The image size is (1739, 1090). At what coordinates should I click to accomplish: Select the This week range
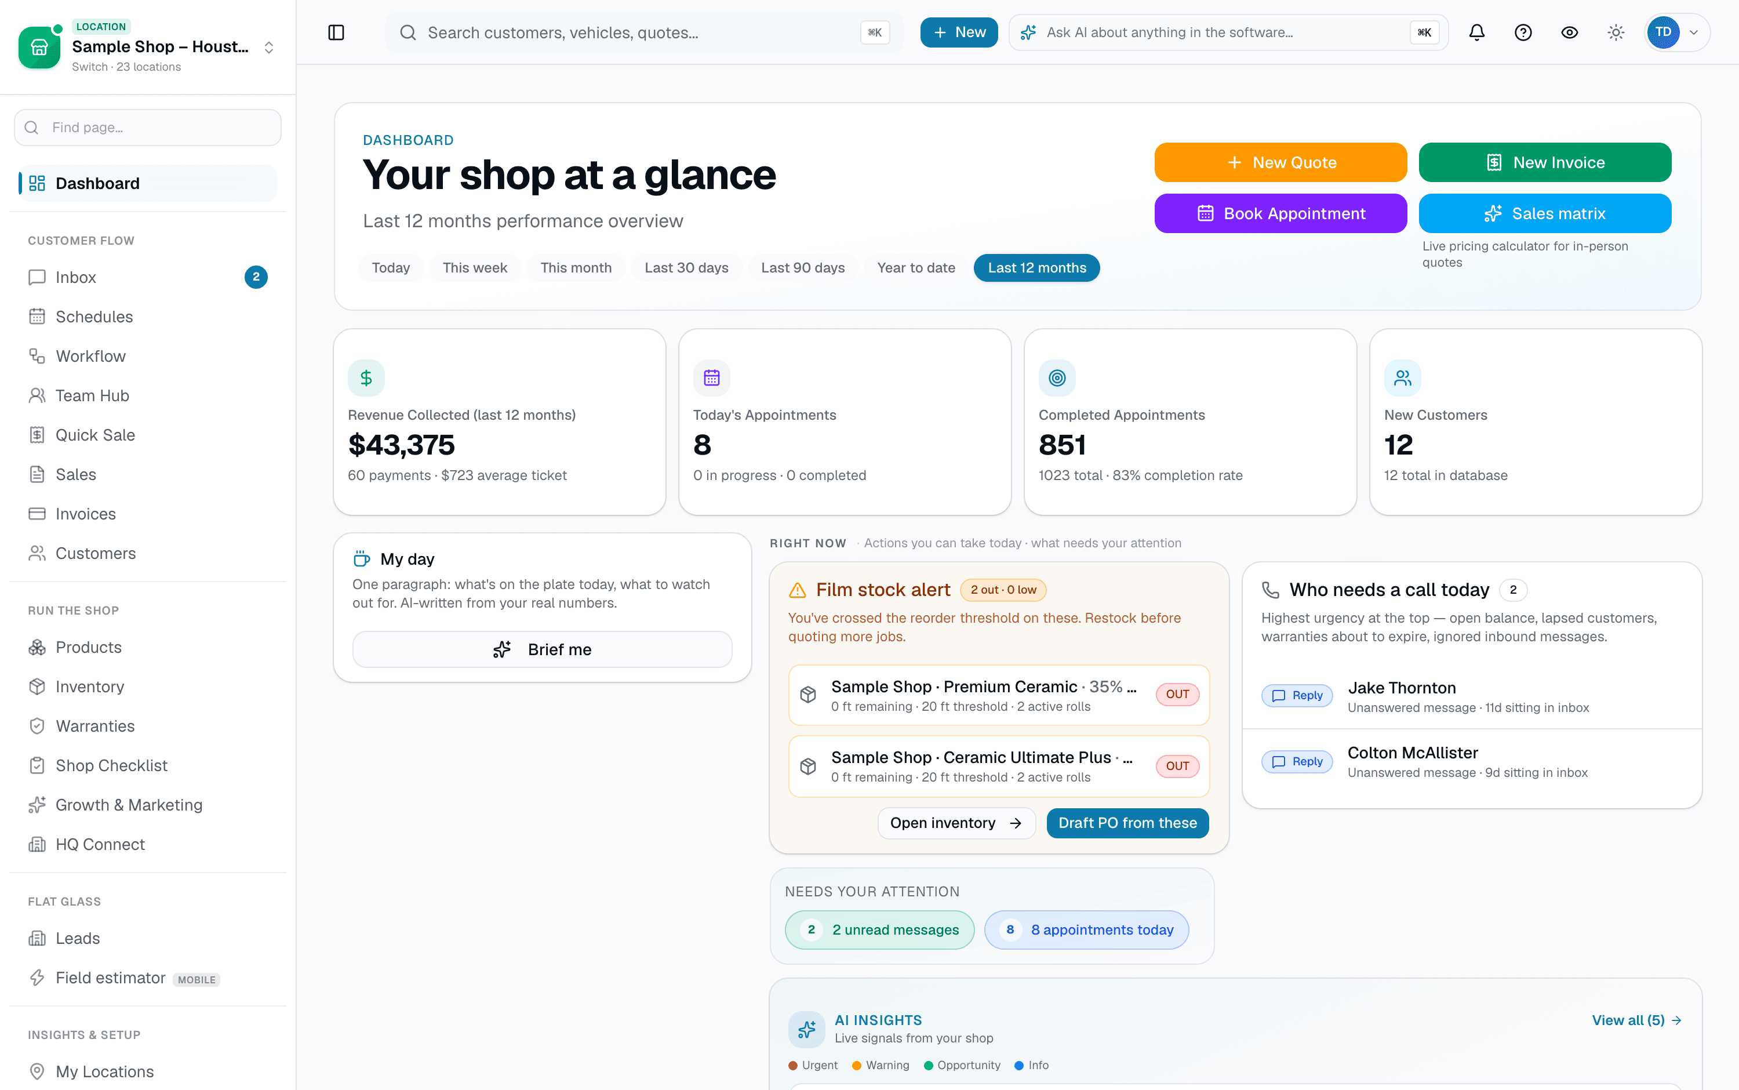tap(475, 267)
